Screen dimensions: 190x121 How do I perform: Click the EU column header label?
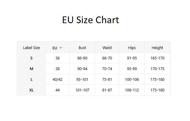click(x=55, y=48)
